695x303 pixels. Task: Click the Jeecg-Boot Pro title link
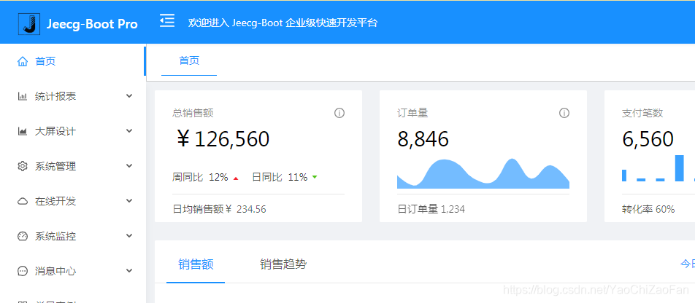(92, 24)
